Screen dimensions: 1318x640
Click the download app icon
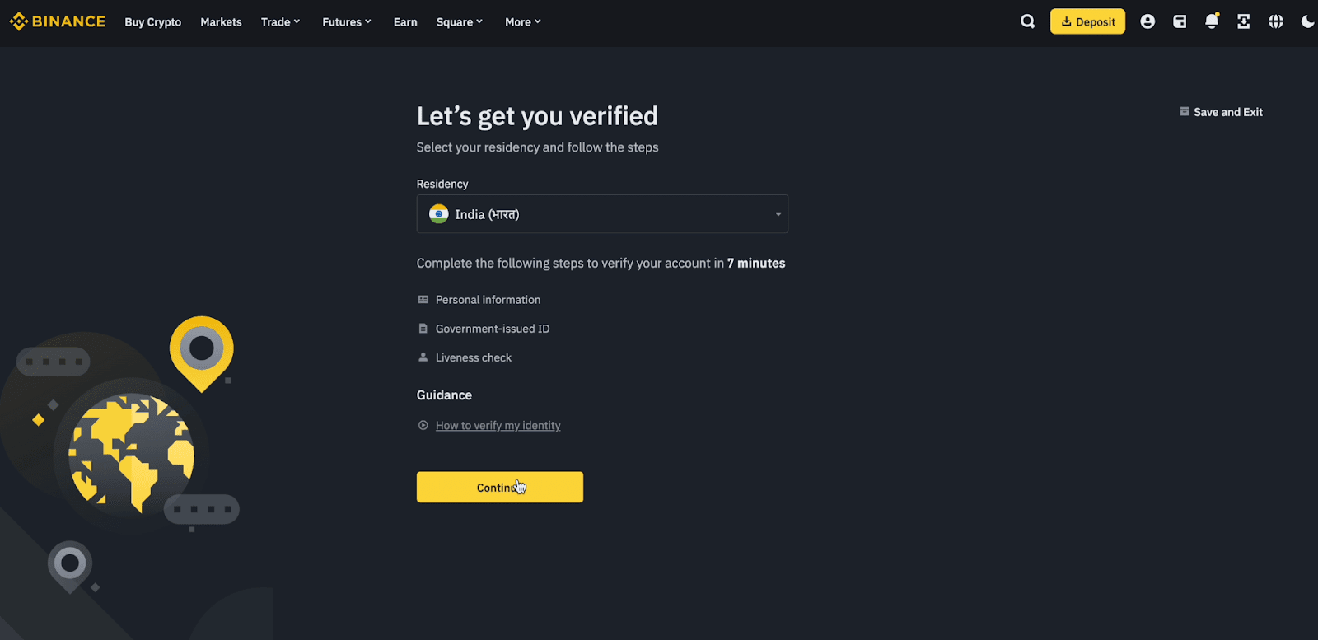pos(1244,21)
